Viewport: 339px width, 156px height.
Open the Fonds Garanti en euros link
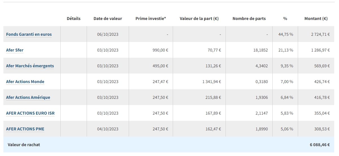(29, 34)
